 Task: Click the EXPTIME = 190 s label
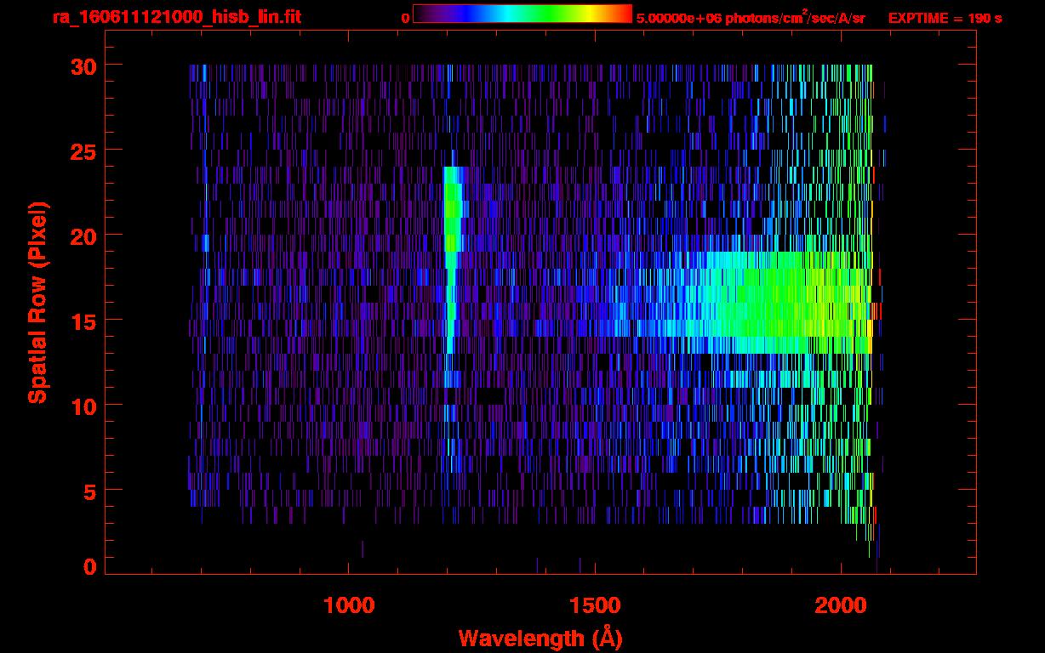tap(945, 18)
